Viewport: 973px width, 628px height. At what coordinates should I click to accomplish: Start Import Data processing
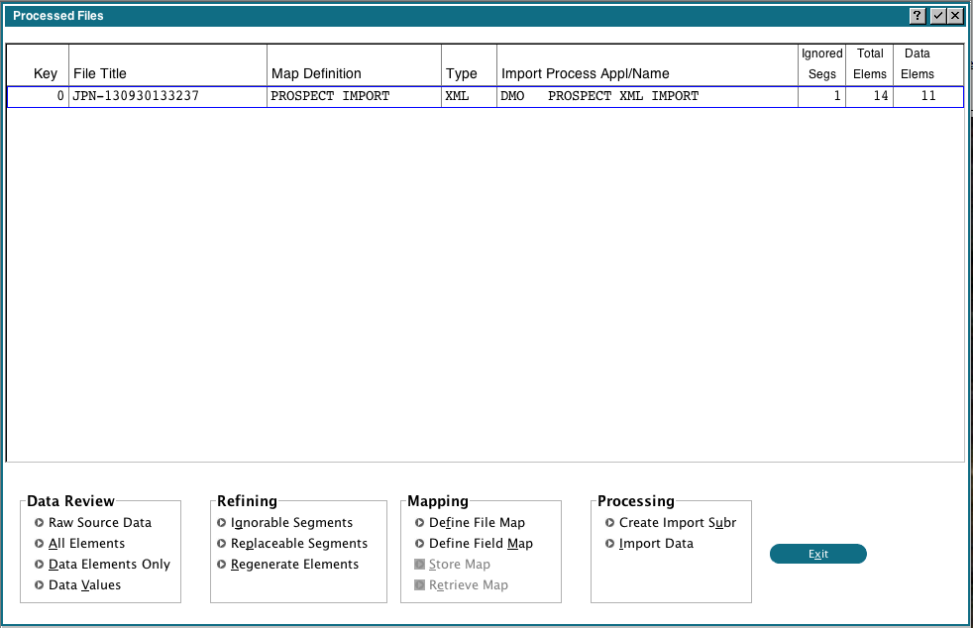tap(656, 543)
